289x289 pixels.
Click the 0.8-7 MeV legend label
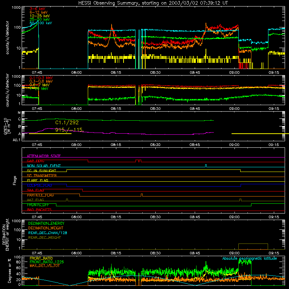[x=40, y=85]
